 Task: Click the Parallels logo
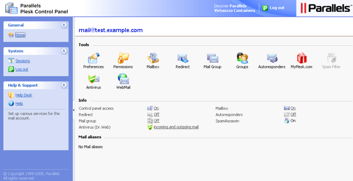point(326,8)
